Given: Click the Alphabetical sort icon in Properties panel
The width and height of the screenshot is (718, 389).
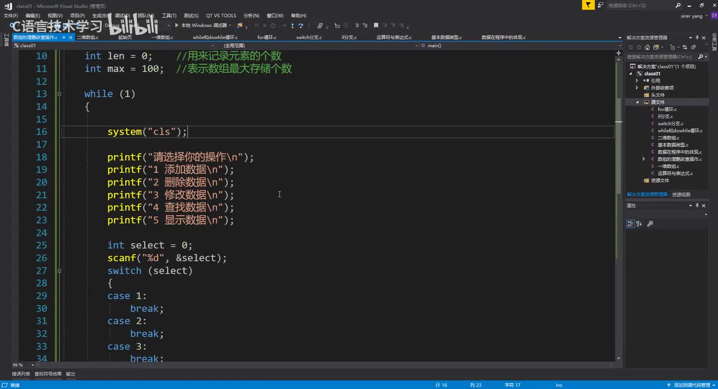Looking at the screenshot, I should click(x=639, y=224).
